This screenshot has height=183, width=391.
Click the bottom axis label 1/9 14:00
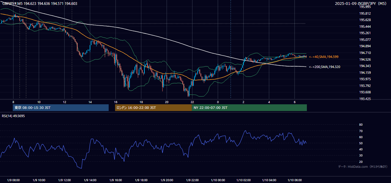click(90, 180)
